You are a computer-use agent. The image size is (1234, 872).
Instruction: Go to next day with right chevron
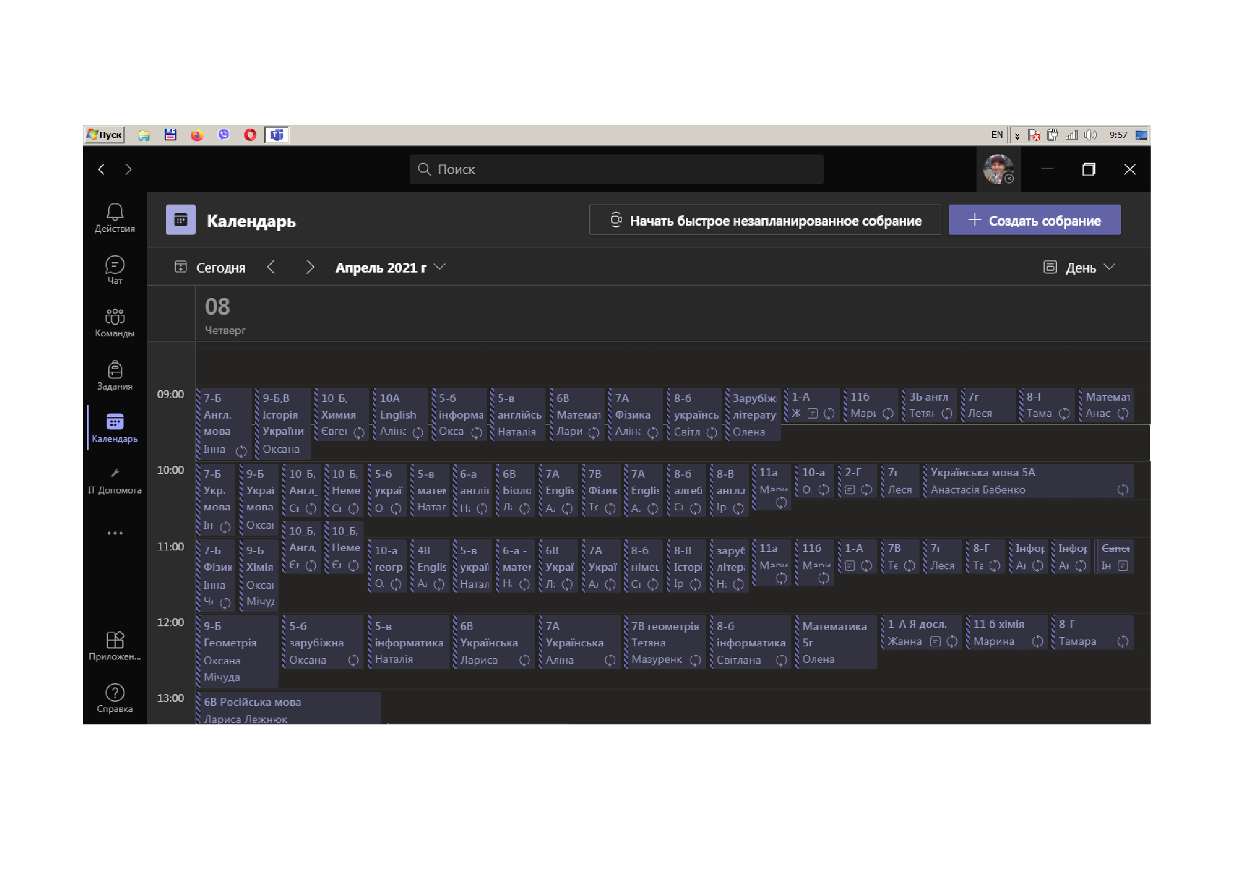[x=310, y=267]
